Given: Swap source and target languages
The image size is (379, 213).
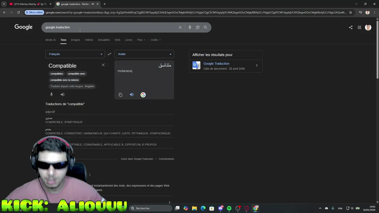Looking at the screenshot, I should click(x=110, y=54).
